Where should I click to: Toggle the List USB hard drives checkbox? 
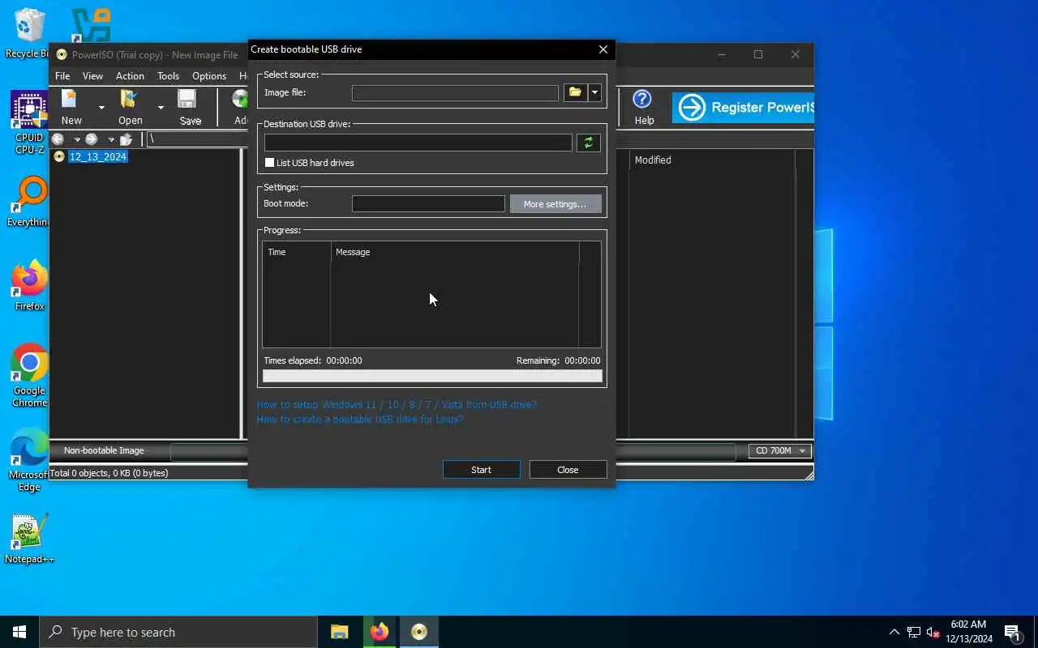(269, 163)
